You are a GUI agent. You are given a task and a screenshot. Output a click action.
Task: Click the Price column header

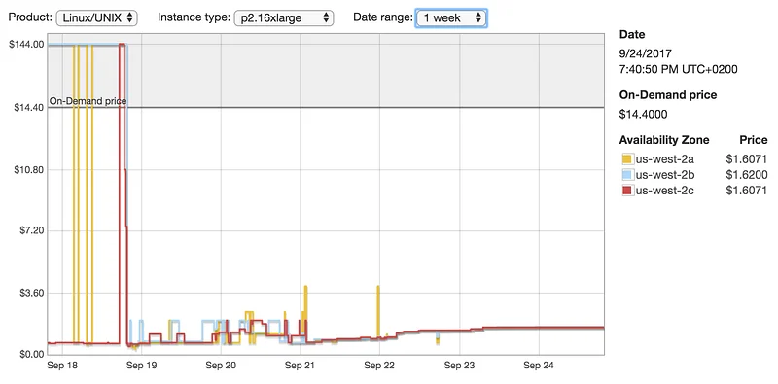pos(753,140)
